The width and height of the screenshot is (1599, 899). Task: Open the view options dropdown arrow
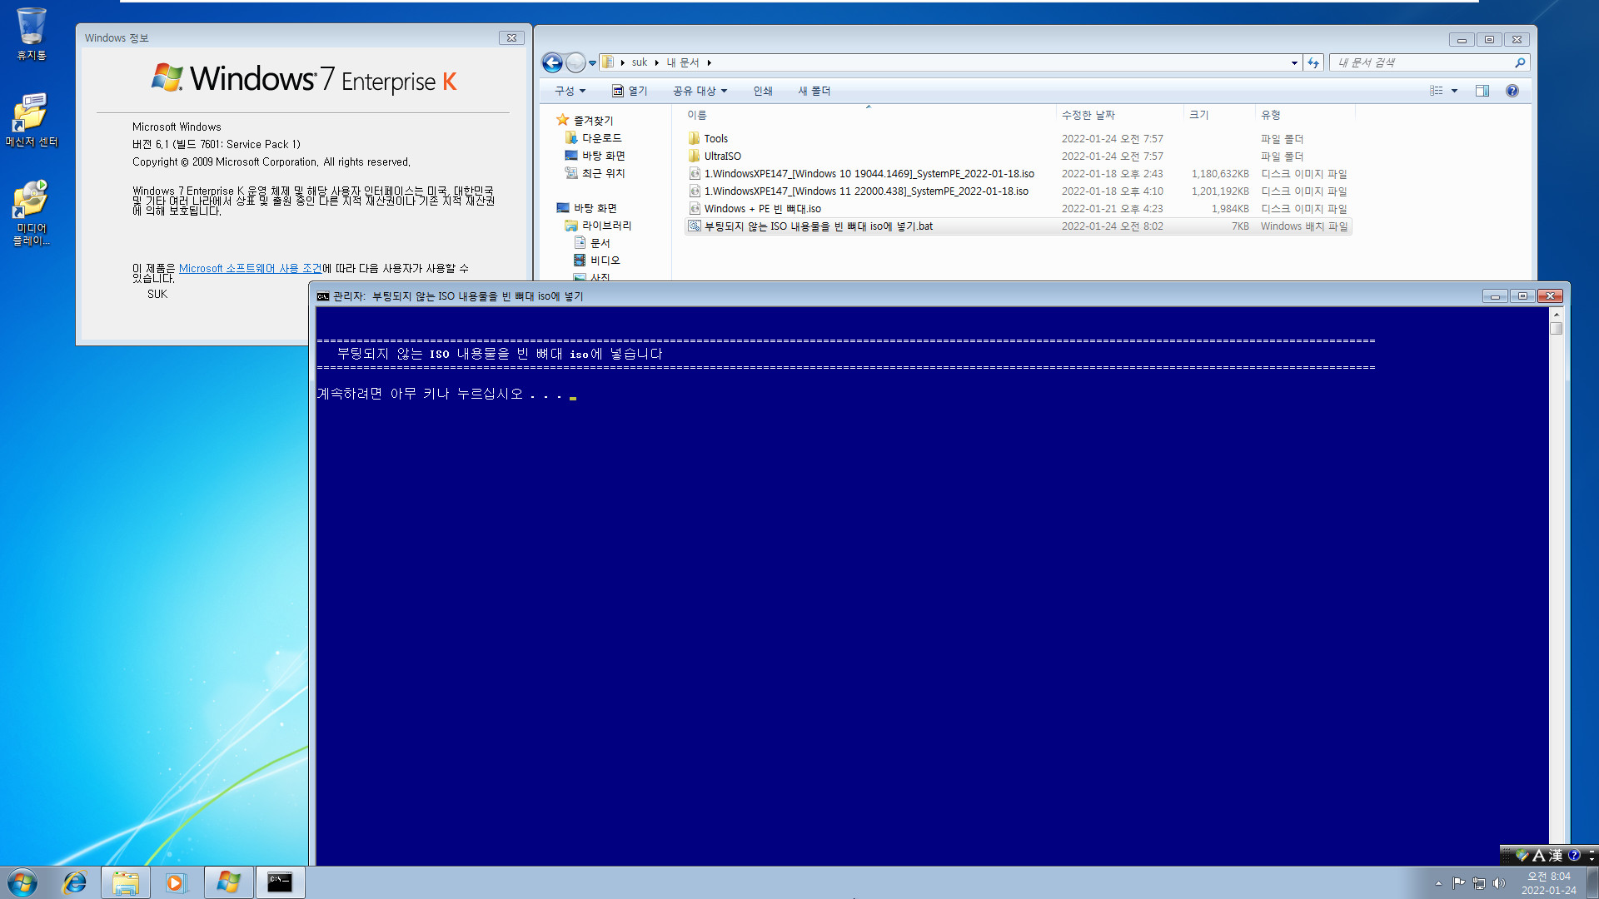point(1455,91)
